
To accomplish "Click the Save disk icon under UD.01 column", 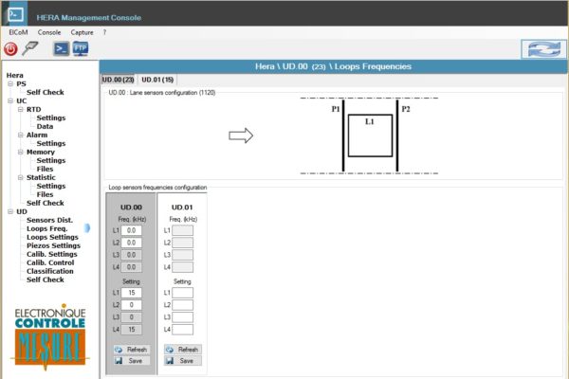I will click(x=170, y=361).
